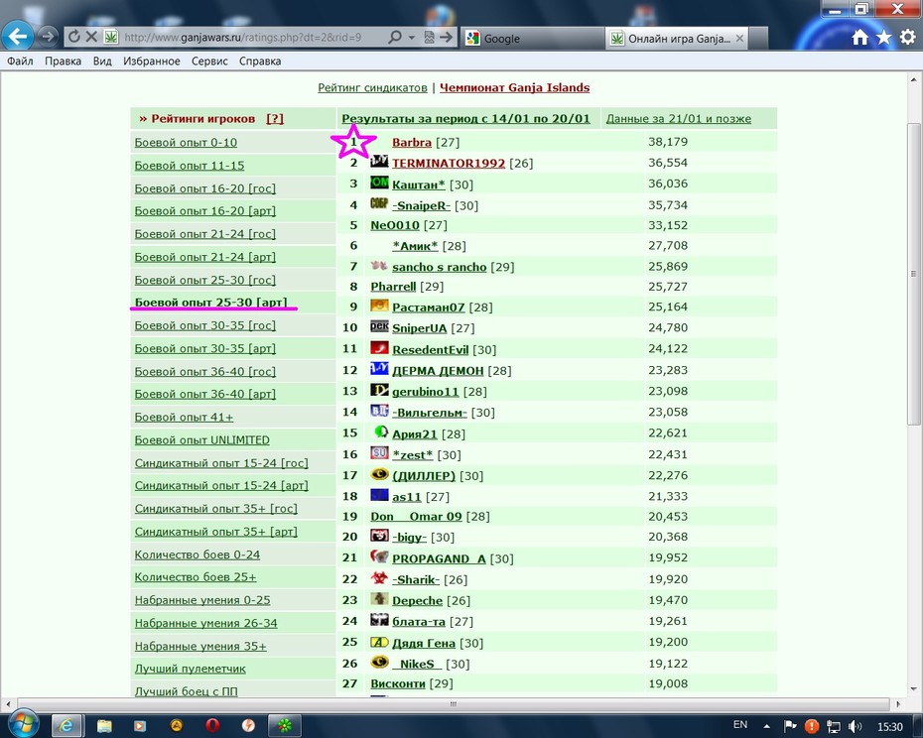Viewport: 923px width, 738px height.
Task: Open the Home page icon
Action: pyautogui.click(x=859, y=37)
